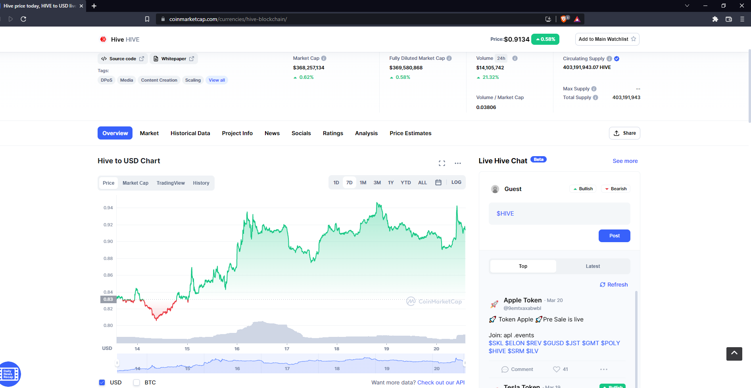Viewport: 751px width, 388px height.
Task: Open the chart date range calendar
Action: (x=438, y=183)
